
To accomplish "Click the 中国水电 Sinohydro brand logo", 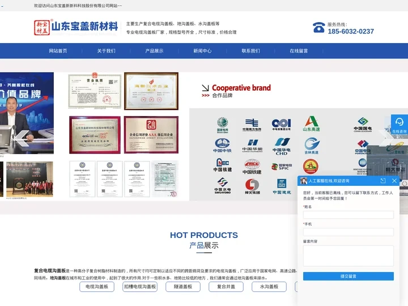I will point(223,185).
